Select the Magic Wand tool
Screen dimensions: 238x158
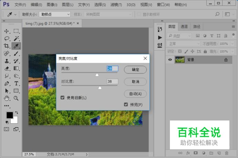(16, 39)
